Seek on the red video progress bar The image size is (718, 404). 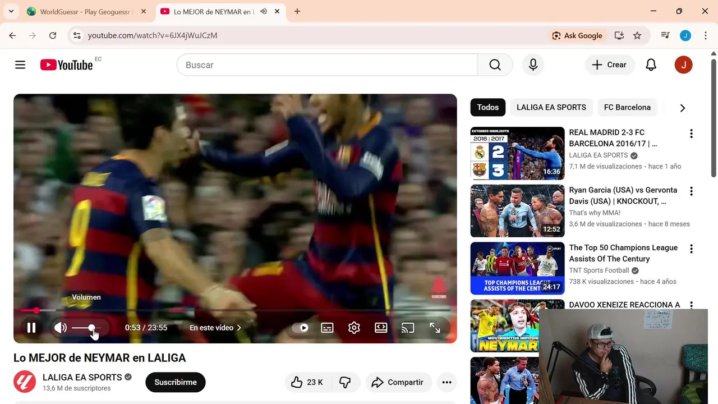tap(235, 310)
